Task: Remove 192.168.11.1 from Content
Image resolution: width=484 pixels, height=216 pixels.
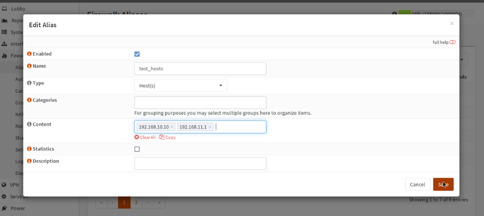Action: [210, 127]
